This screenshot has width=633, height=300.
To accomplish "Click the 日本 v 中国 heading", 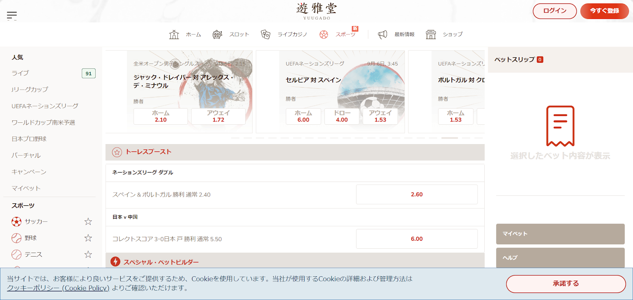I will coord(125,217).
